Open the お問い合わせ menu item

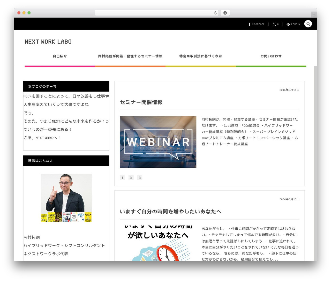click(271, 56)
